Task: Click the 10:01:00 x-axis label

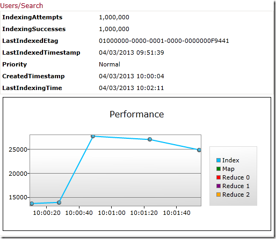Action: pos(112,213)
